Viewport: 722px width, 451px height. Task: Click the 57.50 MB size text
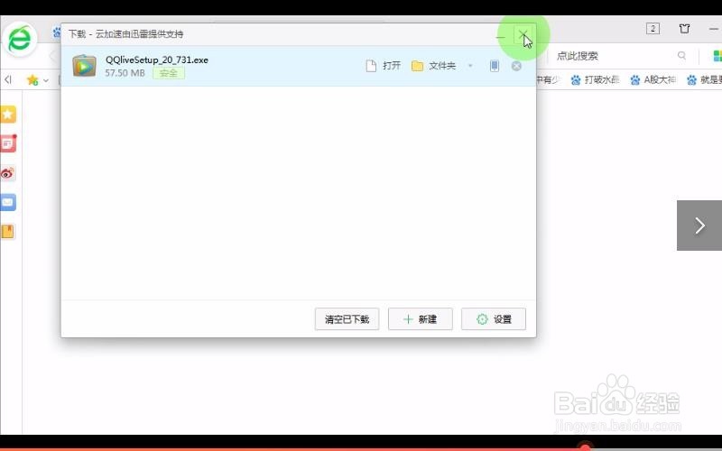click(x=125, y=73)
